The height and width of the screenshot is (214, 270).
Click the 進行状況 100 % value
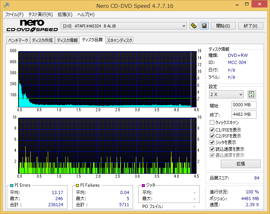(252, 192)
